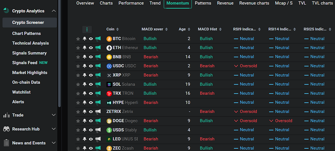Open On-chain Data in sidebar
This screenshot has width=335, height=151.
click(26, 83)
